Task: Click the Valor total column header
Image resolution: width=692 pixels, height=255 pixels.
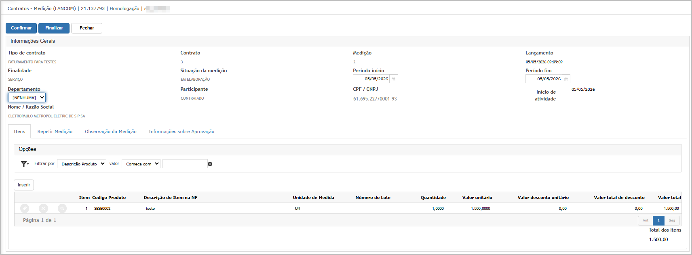Action: pyautogui.click(x=669, y=198)
